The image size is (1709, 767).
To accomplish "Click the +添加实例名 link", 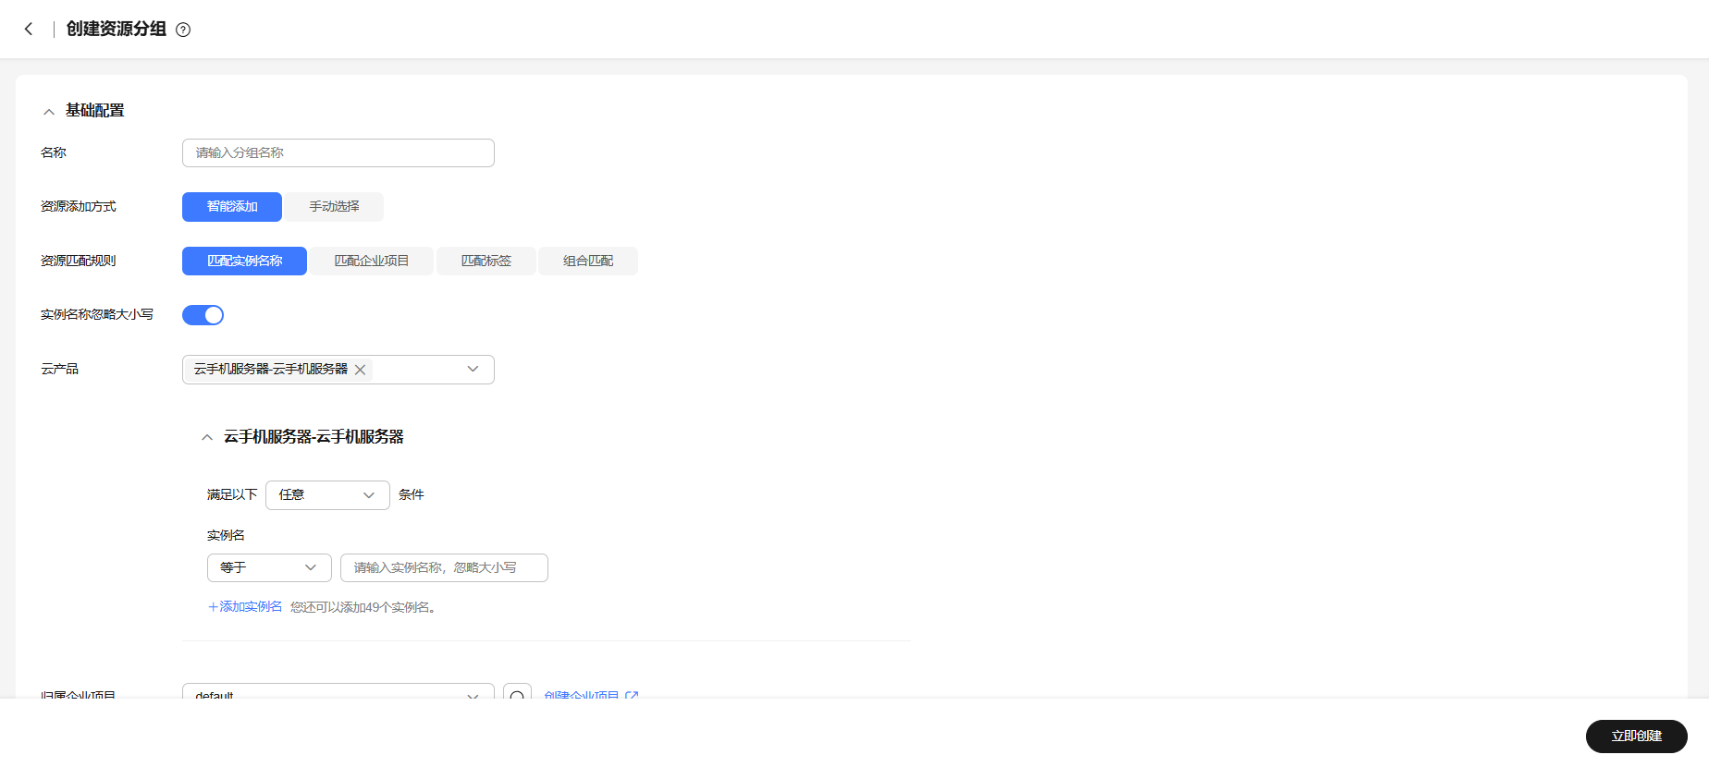I will point(245,607).
